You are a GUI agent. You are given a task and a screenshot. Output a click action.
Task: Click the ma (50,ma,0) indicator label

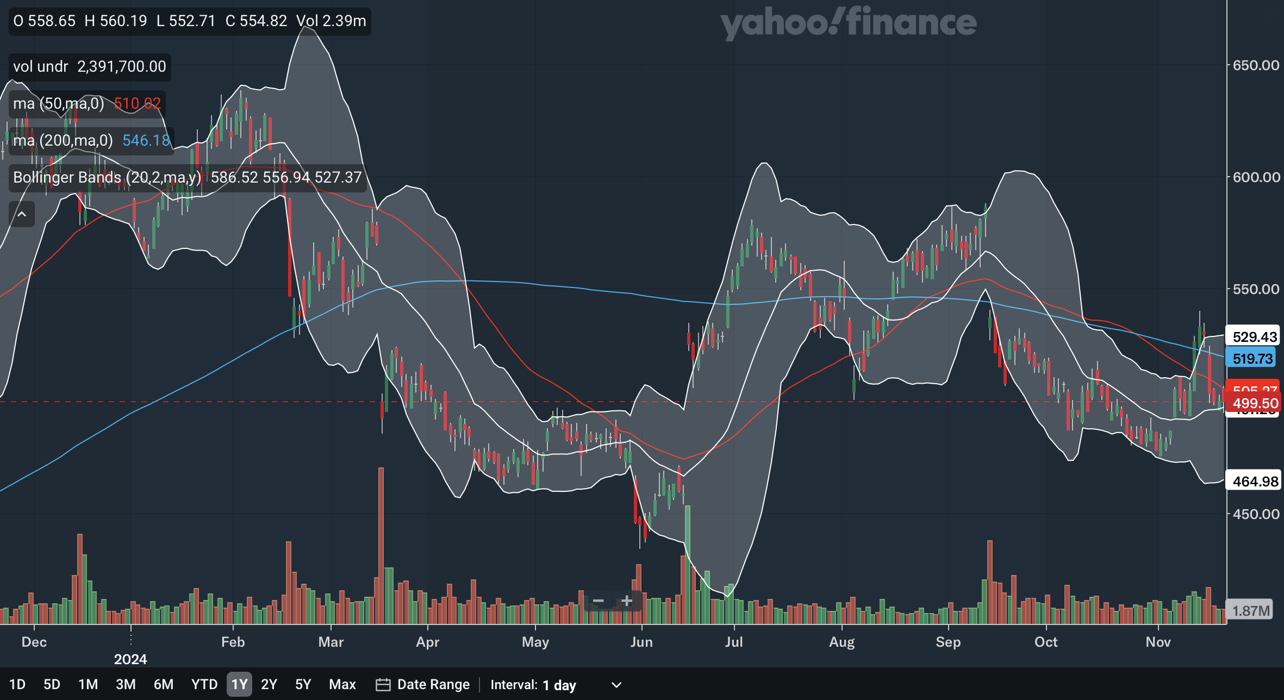pyautogui.click(x=59, y=103)
